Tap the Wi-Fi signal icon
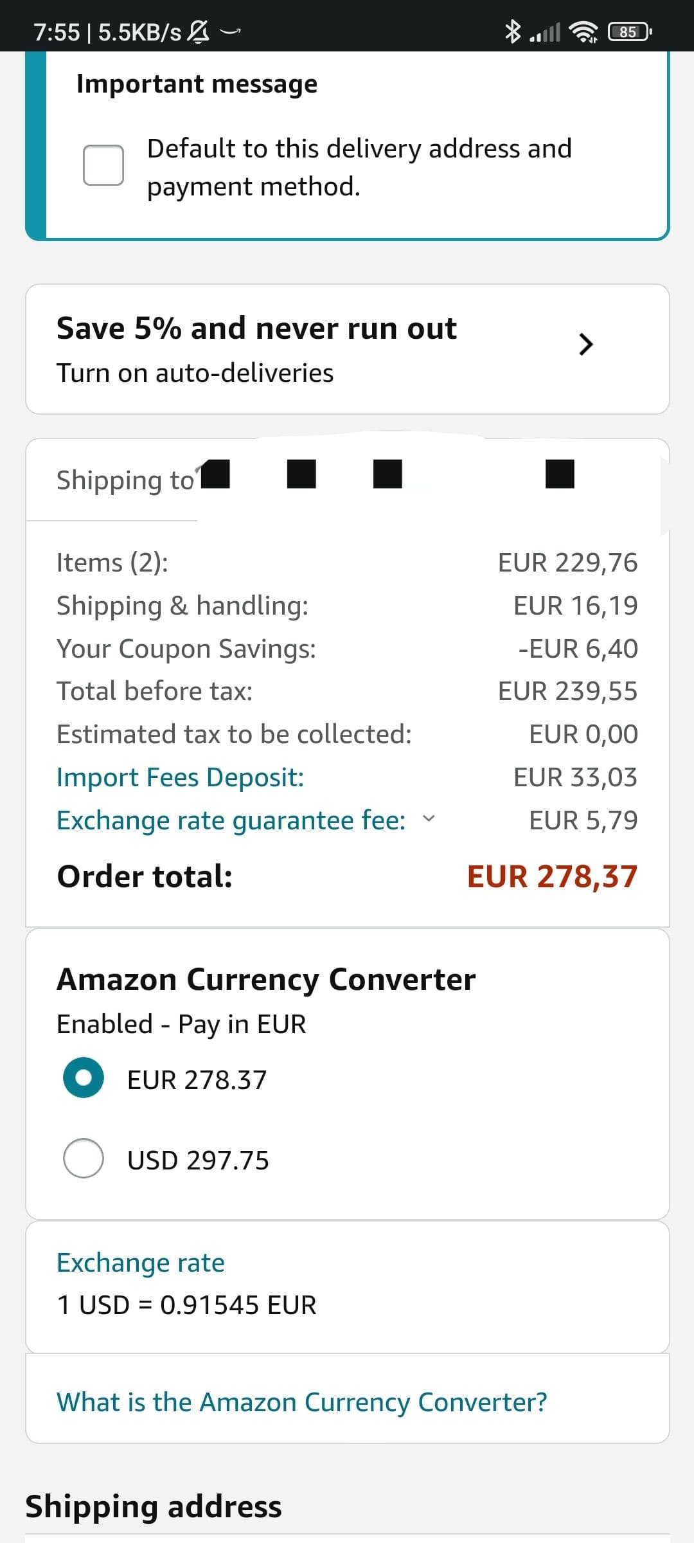This screenshot has width=694, height=1543. (x=583, y=32)
